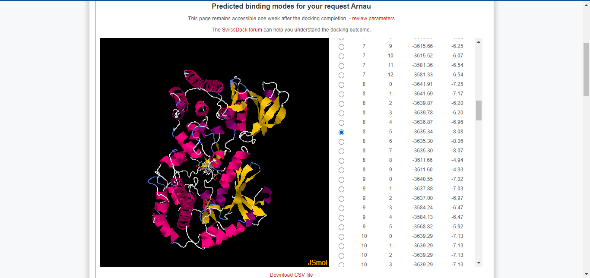Click the JSmol logo in viewer corner
Screen dimensions: 590x278
pyautogui.click(x=317, y=262)
